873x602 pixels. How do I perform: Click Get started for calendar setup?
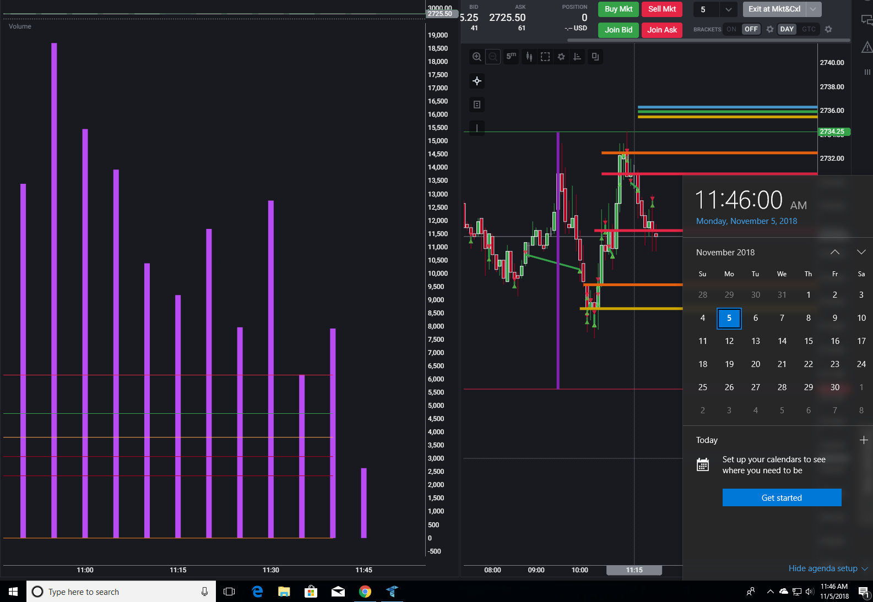[x=782, y=497]
